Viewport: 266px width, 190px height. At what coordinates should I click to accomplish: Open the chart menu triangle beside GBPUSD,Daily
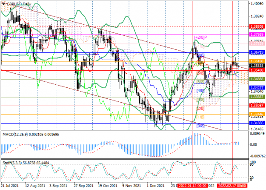tap(4, 4)
